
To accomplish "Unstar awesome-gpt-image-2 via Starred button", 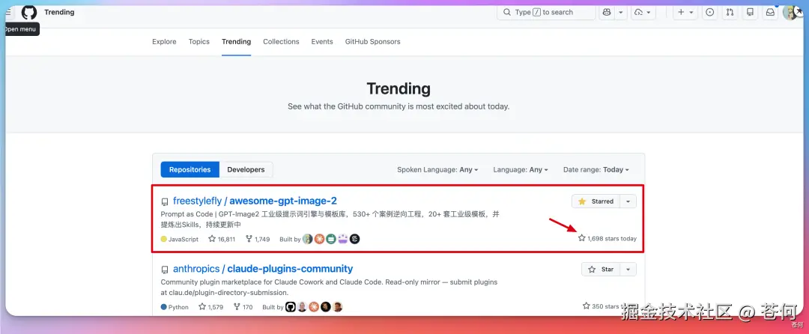I will click(x=596, y=201).
